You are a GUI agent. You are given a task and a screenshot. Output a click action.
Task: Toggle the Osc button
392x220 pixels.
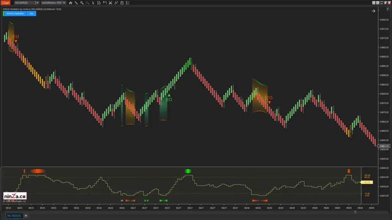click(x=31, y=13)
